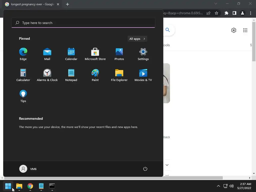Open the Chrome extensions puzzle icon
Image resolution: width=256 pixels, height=192 pixels.
[x=226, y=13]
